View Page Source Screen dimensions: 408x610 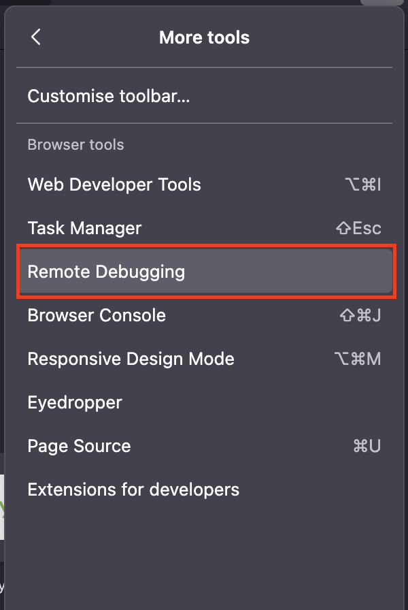click(x=79, y=446)
